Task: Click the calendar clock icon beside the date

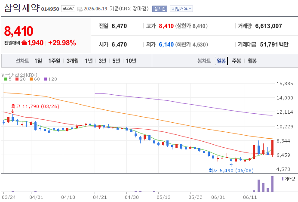Action: pyautogui.click(x=80, y=9)
